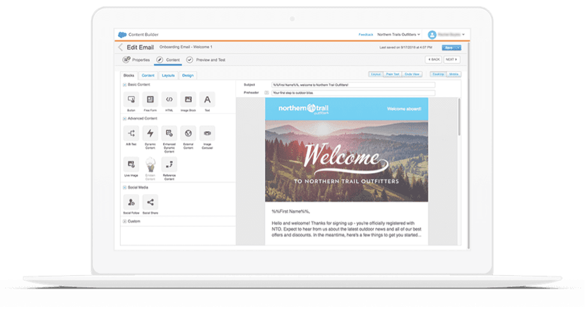Switch to the Layouts tab
Image resolution: width=587 pixels, height=309 pixels.
pos(168,75)
